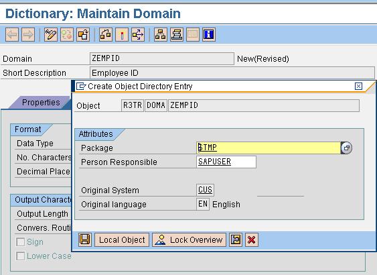Click the Original language EN field

click(x=203, y=204)
